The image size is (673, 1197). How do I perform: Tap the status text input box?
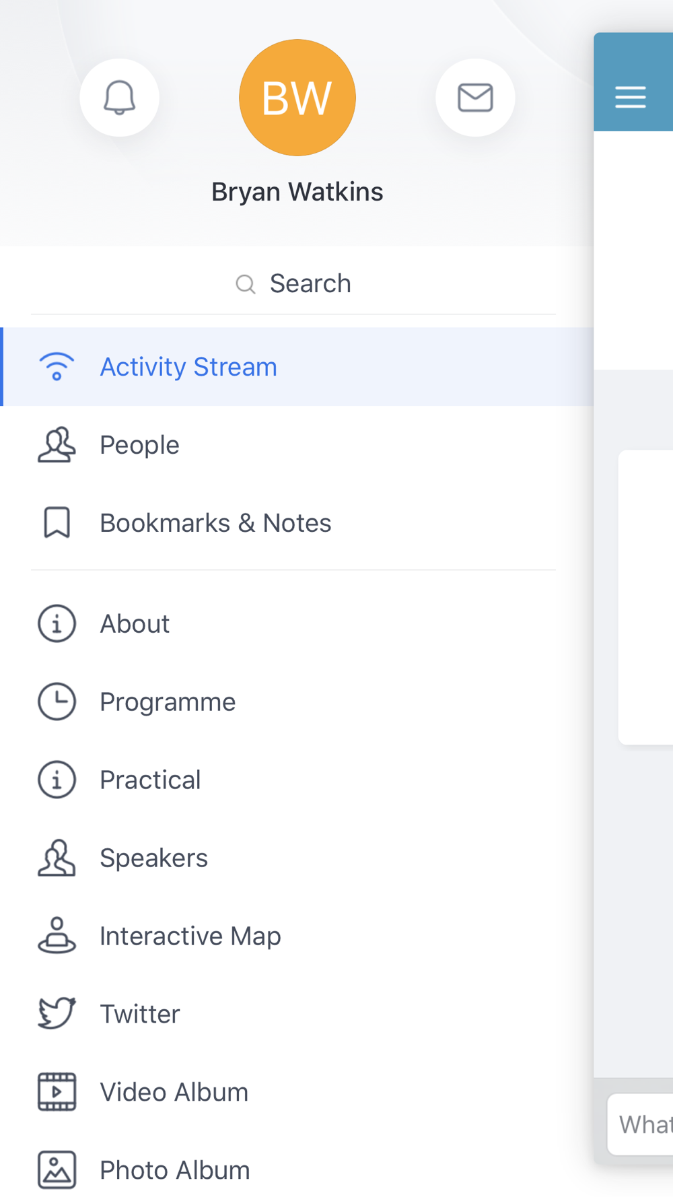tap(643, 1124)
